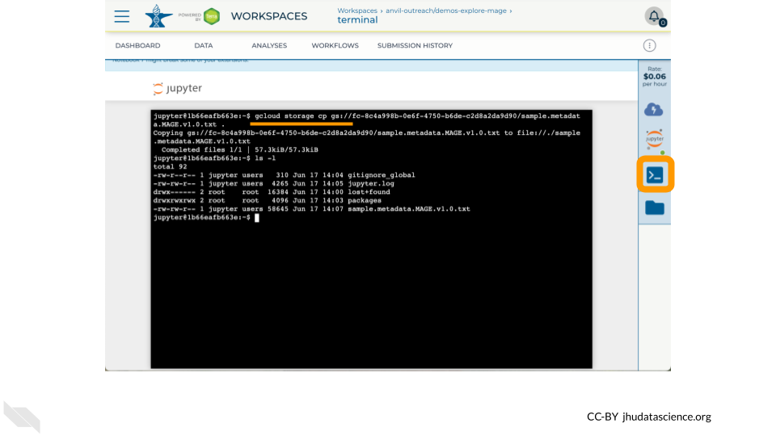The width and height of the screenshot is (776, 436).
Task: Switch to the WORKFLOWS tab
Action: click(335, 45)
